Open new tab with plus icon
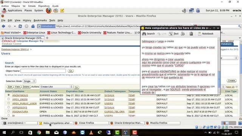 click(47, 38)
